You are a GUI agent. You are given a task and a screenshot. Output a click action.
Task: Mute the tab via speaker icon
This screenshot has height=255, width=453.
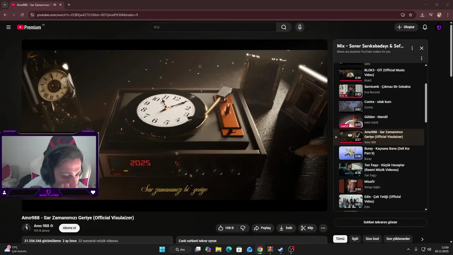[x=55, y=5]
